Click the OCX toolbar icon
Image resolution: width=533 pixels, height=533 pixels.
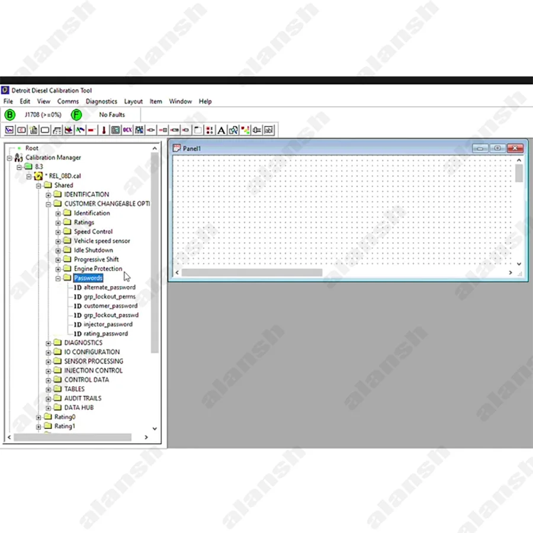(127, 130)
